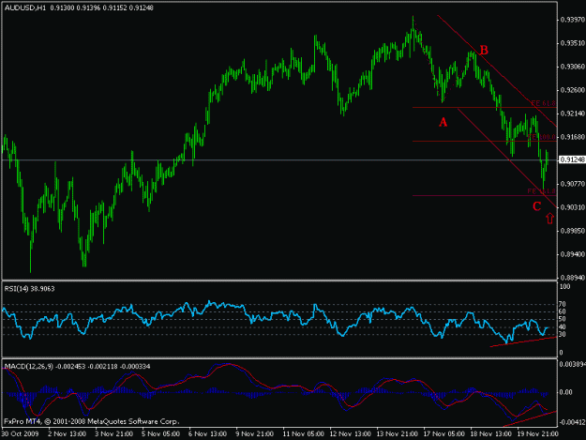The width and height of the screenshot is (586, 440).
Task: Click the 11 Nov 05:00 time label
Action: 303,433
